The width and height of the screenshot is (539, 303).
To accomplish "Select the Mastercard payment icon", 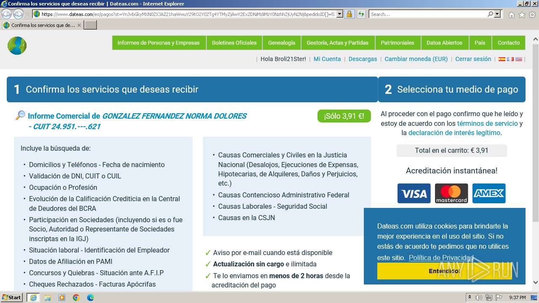I will point(451,193).
